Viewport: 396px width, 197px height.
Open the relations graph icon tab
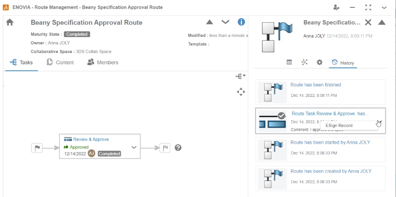click(304, 62)
